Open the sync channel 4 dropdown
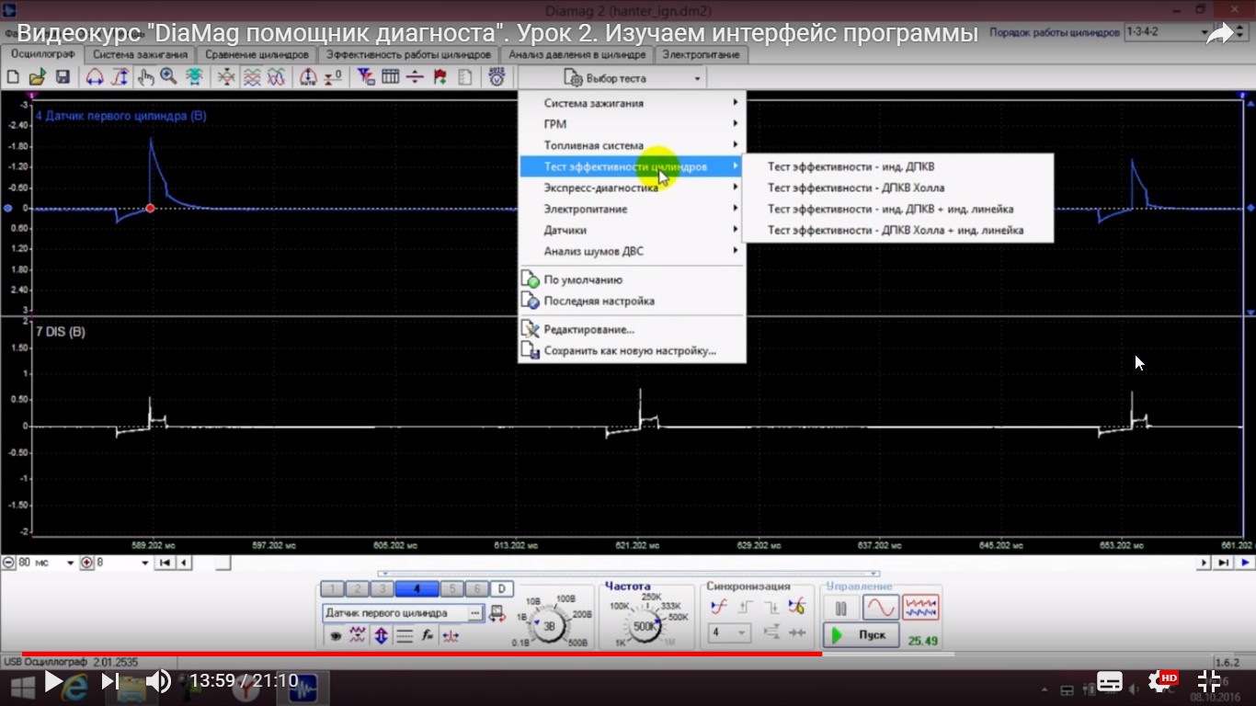The width and height of the screenshot is (1256, 706). (730, 632)
